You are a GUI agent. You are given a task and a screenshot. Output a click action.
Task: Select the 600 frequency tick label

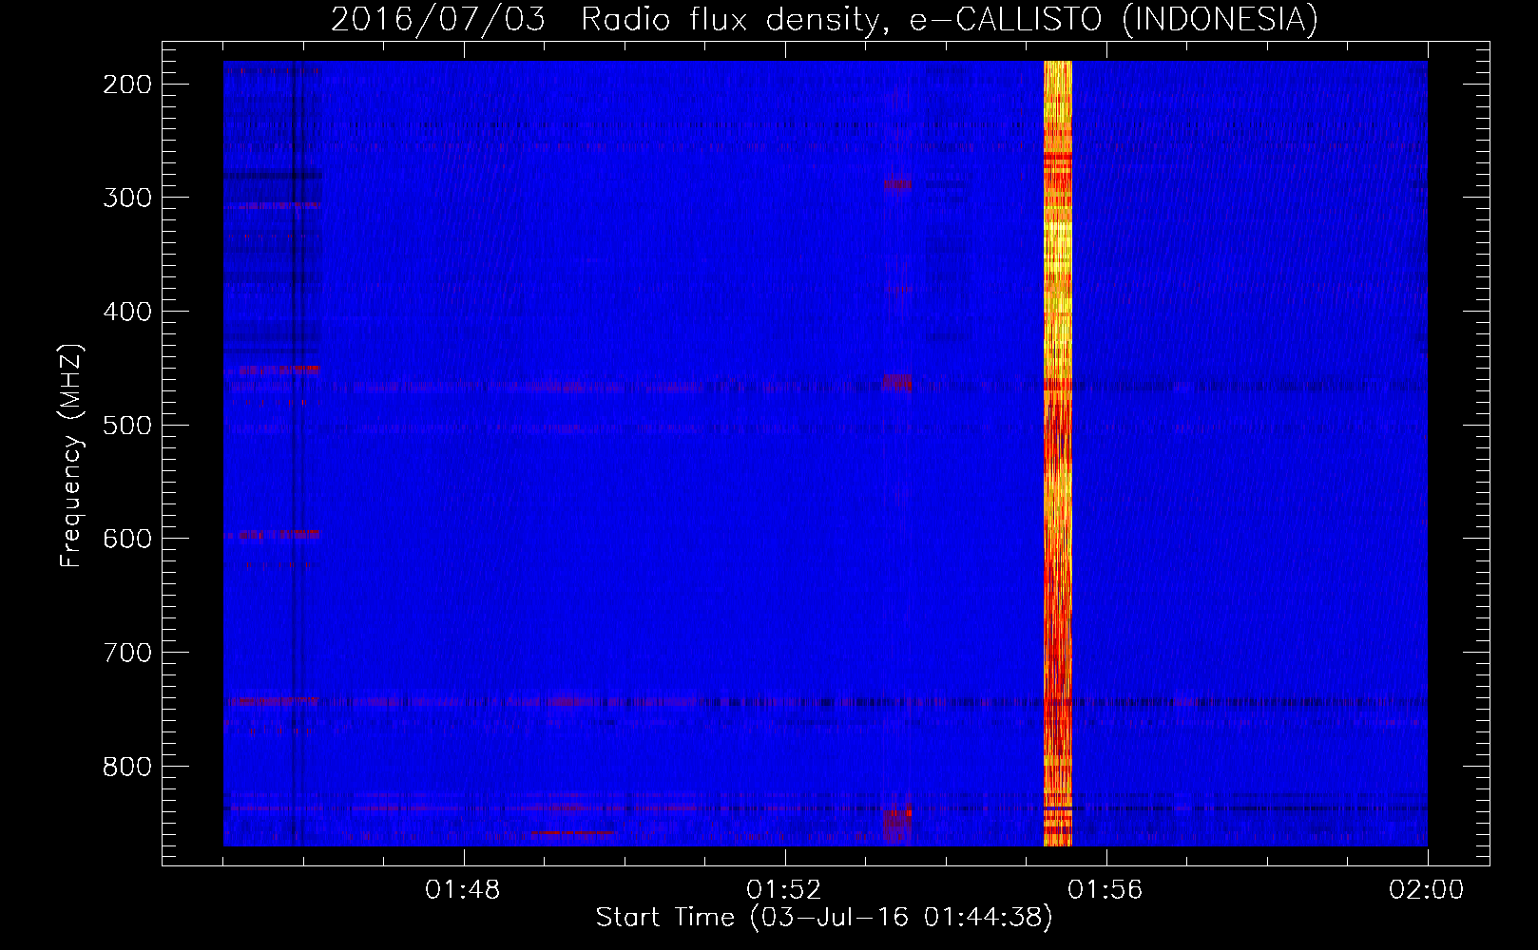click(x=127, y=539)
